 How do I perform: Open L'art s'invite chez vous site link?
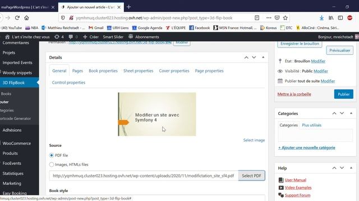pos(27,37)
